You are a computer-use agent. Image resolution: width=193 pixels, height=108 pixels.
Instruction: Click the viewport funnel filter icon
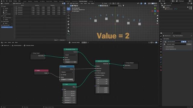(123, 6)
